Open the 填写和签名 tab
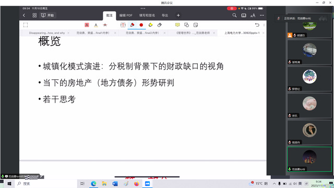 (x=147, y=15)
